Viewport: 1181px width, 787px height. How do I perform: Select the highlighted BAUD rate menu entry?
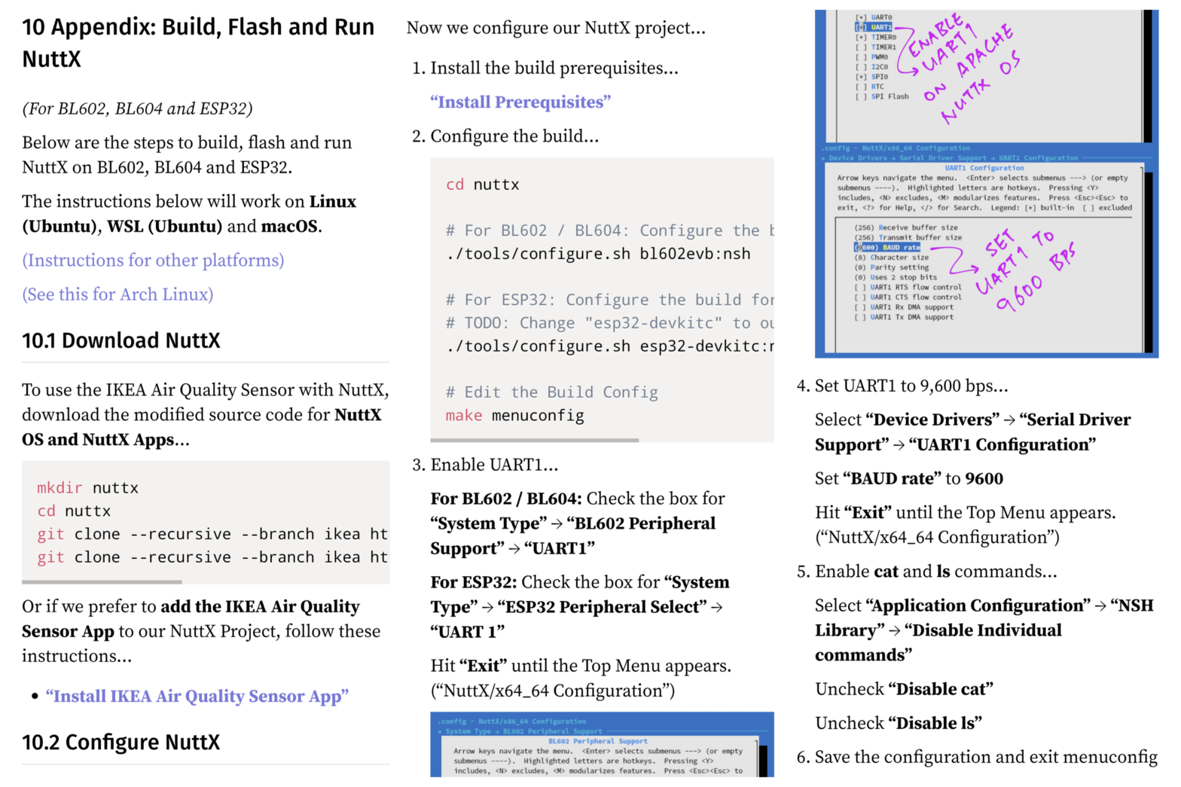click(887, 247)
